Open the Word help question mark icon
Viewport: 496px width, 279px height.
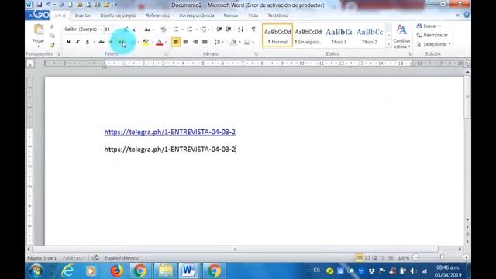(x=467, y=15)
